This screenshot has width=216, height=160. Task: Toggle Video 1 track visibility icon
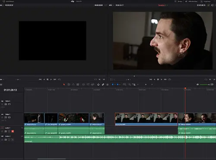pos(9,117)
